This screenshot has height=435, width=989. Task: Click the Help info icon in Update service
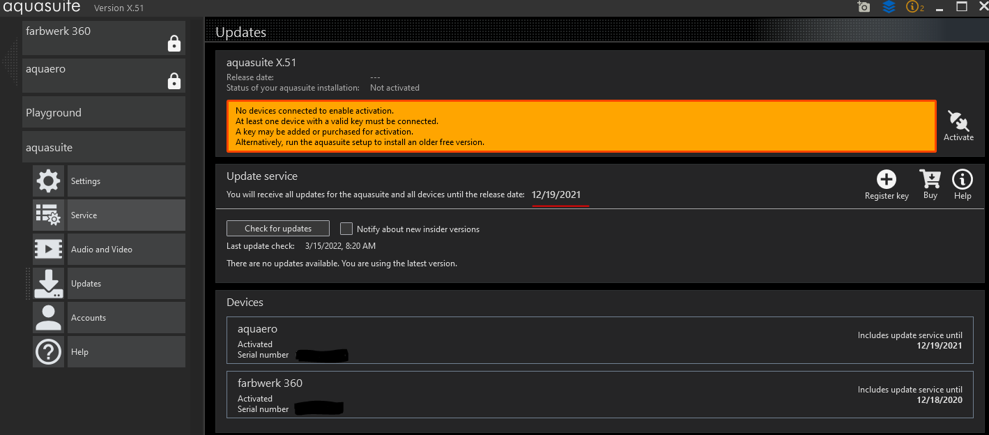pyautogui.click(x=963, y=179)
